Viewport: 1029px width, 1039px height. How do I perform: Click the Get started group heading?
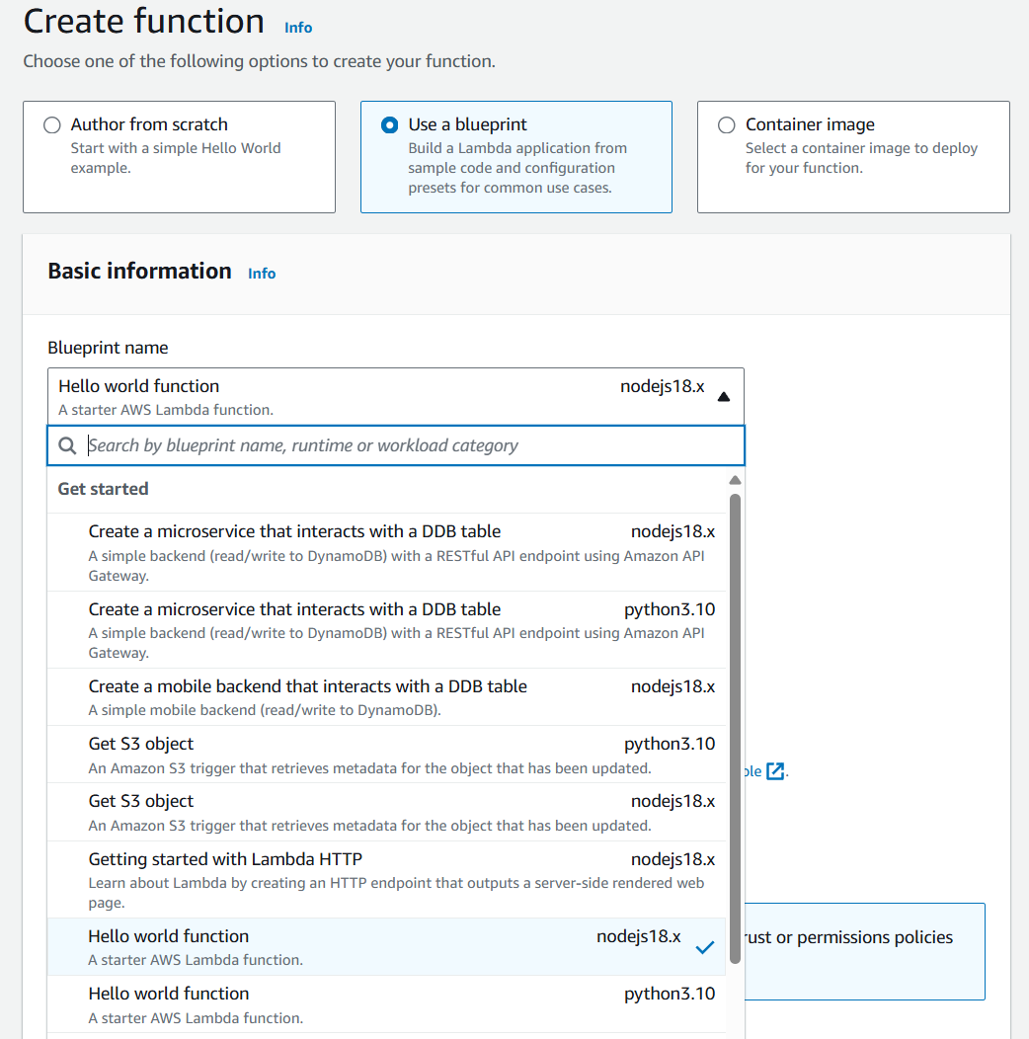point(104,489)
